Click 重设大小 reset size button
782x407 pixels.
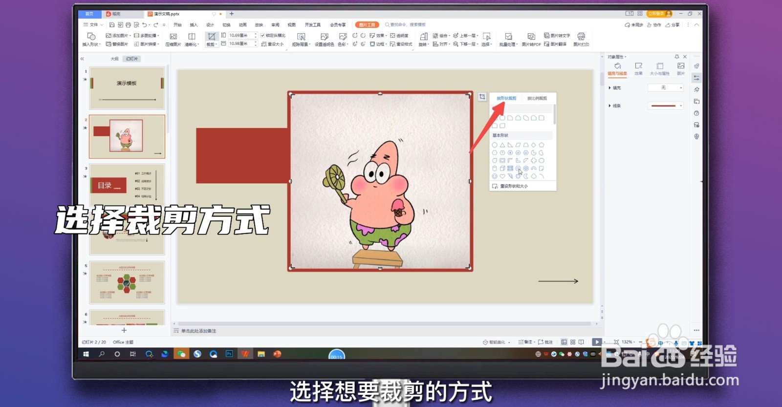272,44
